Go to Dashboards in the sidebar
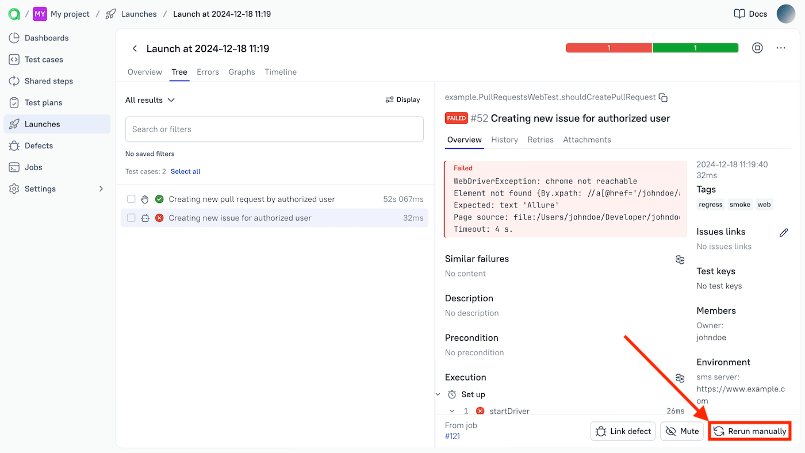 click(46, 38)
